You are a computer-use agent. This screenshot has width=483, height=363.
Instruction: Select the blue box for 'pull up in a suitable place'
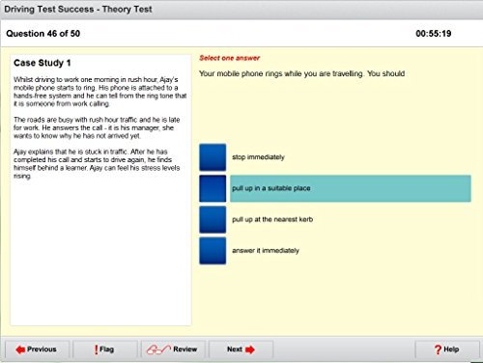(213, 188)
